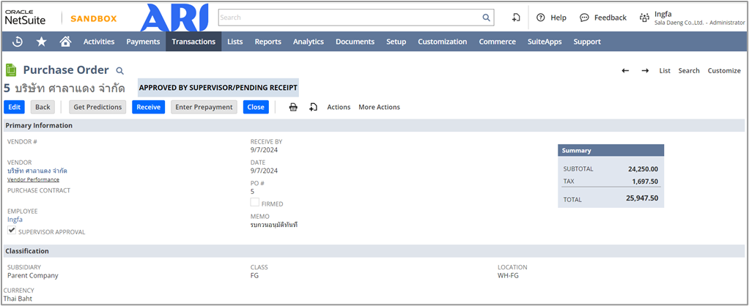The width and height of the screenshot is (749, 306).
Task: Go to previous record with left arrow
Action: (625, 71)
